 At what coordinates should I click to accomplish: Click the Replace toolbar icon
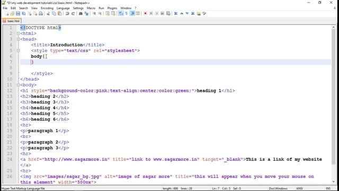[x=86, y=14]
